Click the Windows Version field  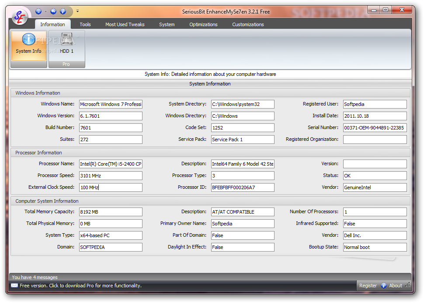(111, 116)
